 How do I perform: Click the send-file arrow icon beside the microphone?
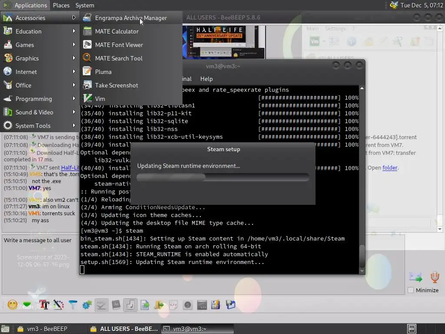click(415, 277)
